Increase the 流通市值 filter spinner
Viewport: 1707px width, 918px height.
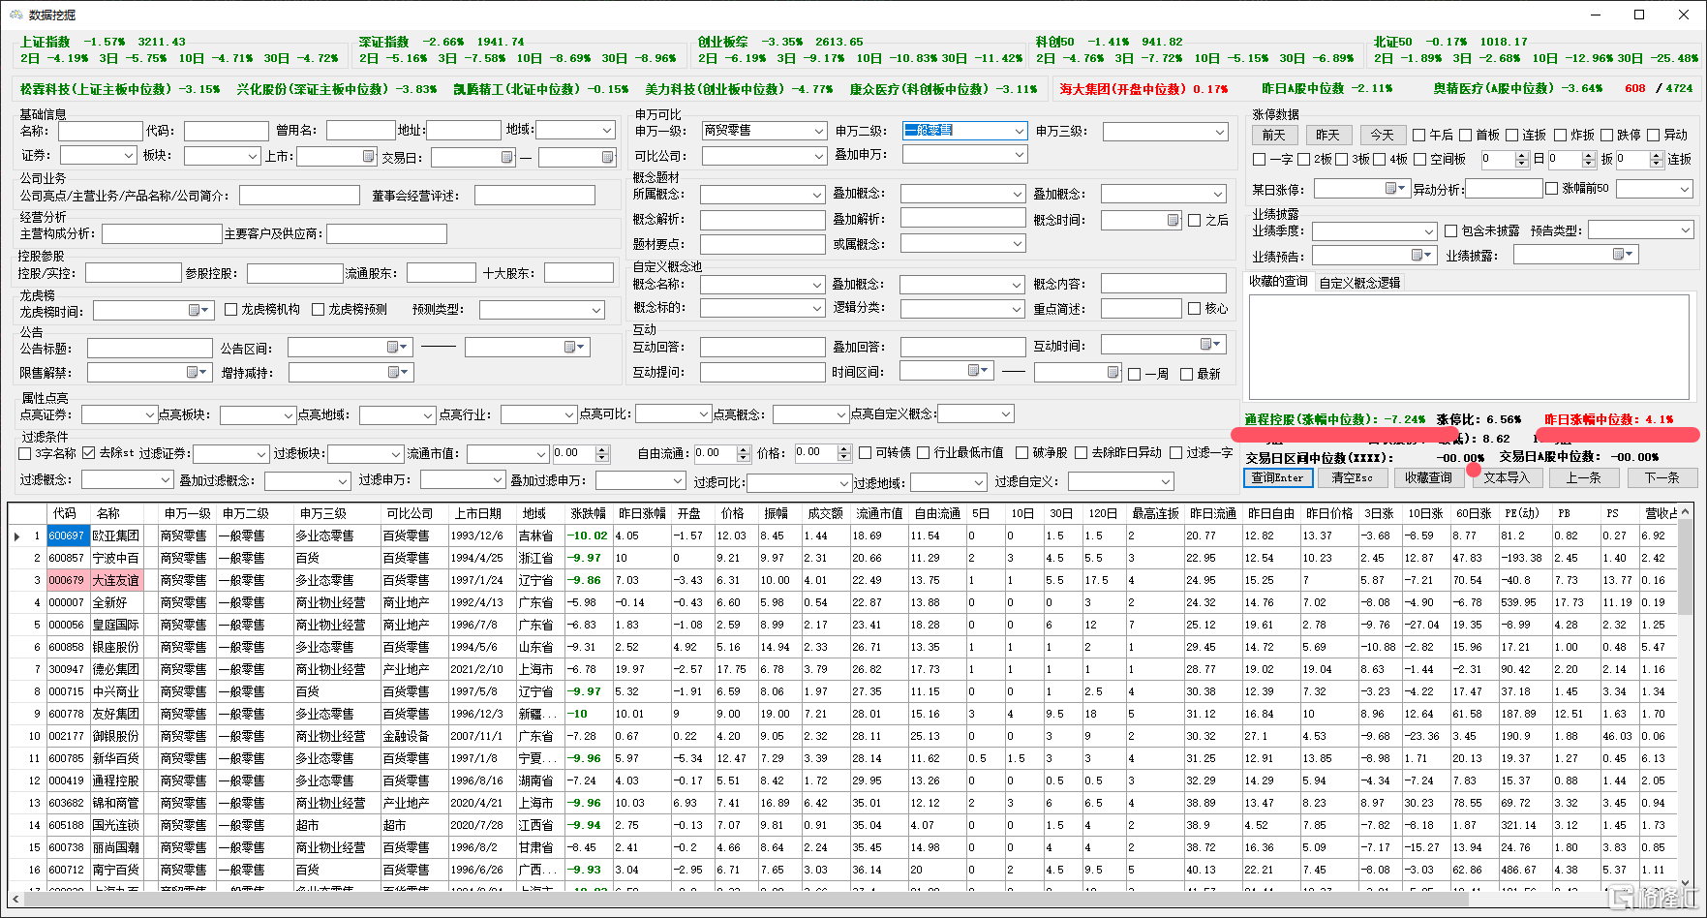pos(602,449)
